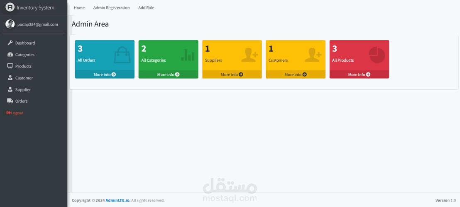
Task: Open More info on Customers card
Action: (x=296, y=75)
